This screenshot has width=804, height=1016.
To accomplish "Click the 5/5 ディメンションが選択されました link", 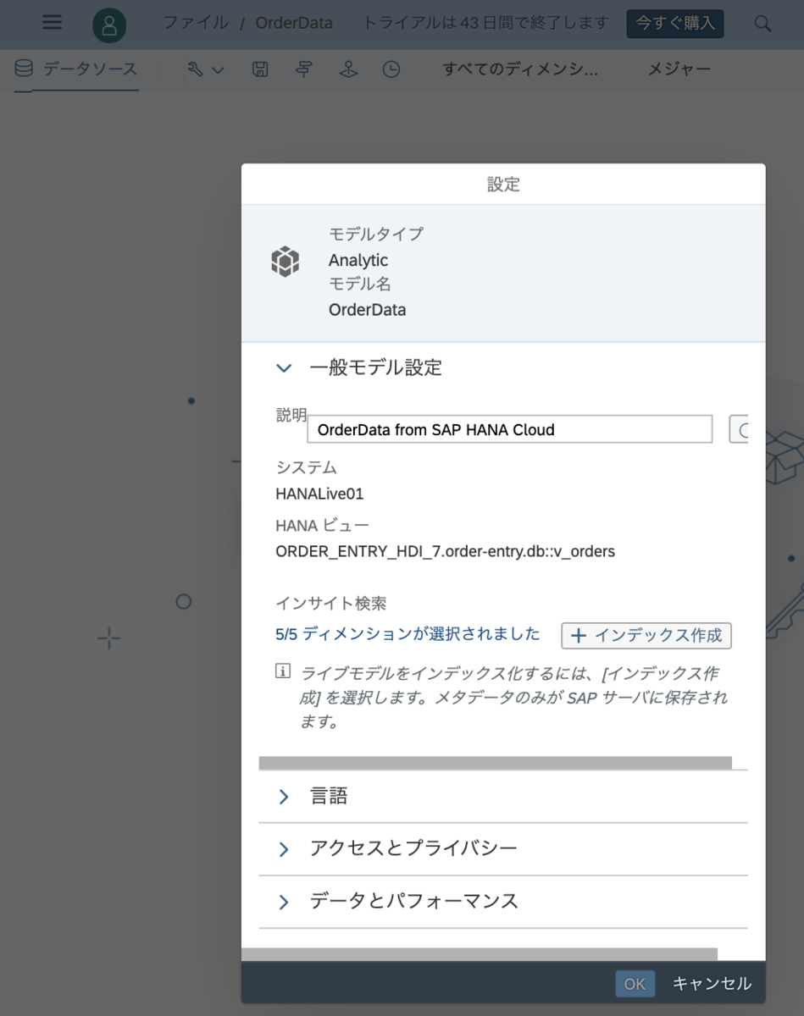I will (408, 633).
